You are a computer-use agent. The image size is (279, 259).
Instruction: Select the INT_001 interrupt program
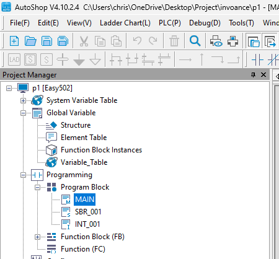[87, 224]
